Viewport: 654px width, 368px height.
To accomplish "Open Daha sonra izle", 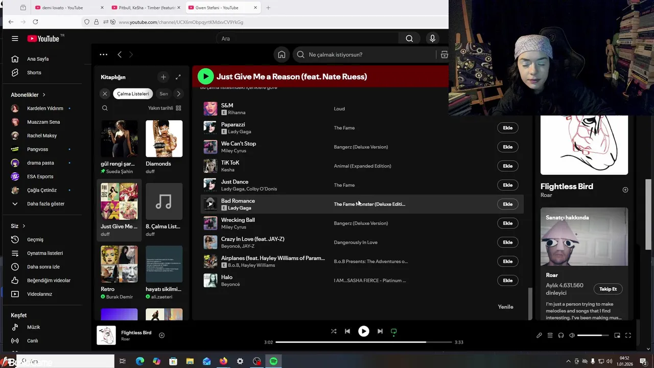I will click(43, 267).
